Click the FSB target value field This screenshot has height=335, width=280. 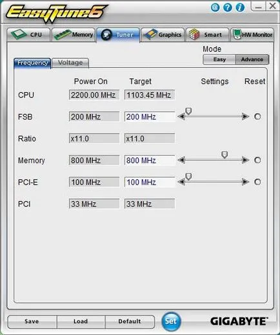coord(150,117)
